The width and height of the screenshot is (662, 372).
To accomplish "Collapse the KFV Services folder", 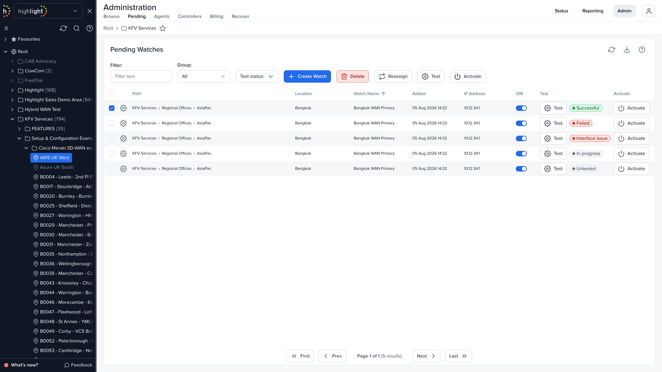I will click(x=12, y=119).
